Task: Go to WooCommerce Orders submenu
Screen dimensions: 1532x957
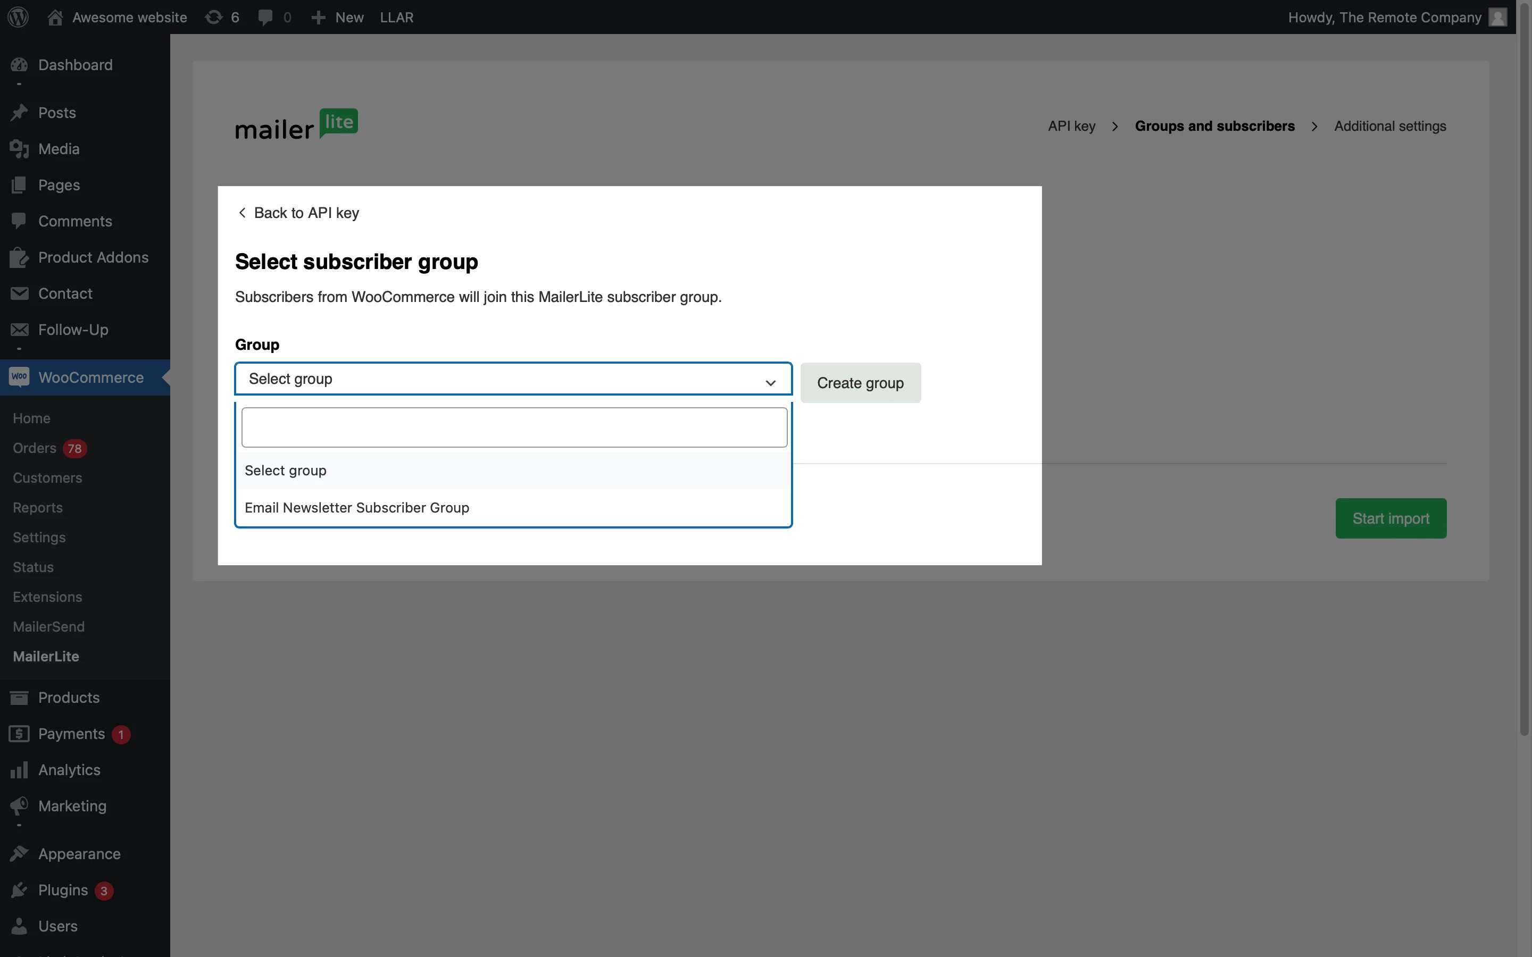Action: coord(35,448)
